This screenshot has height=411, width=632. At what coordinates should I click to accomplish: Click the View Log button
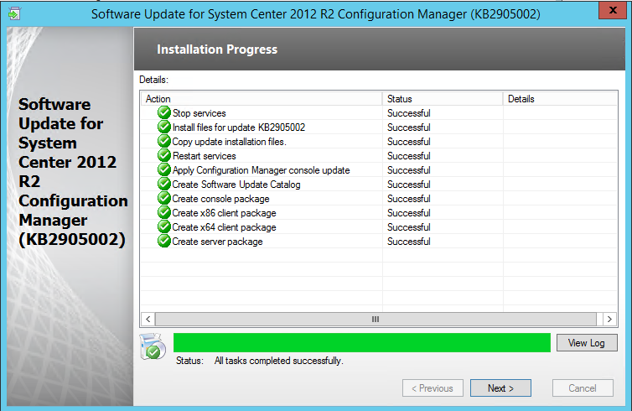(587, 343)
